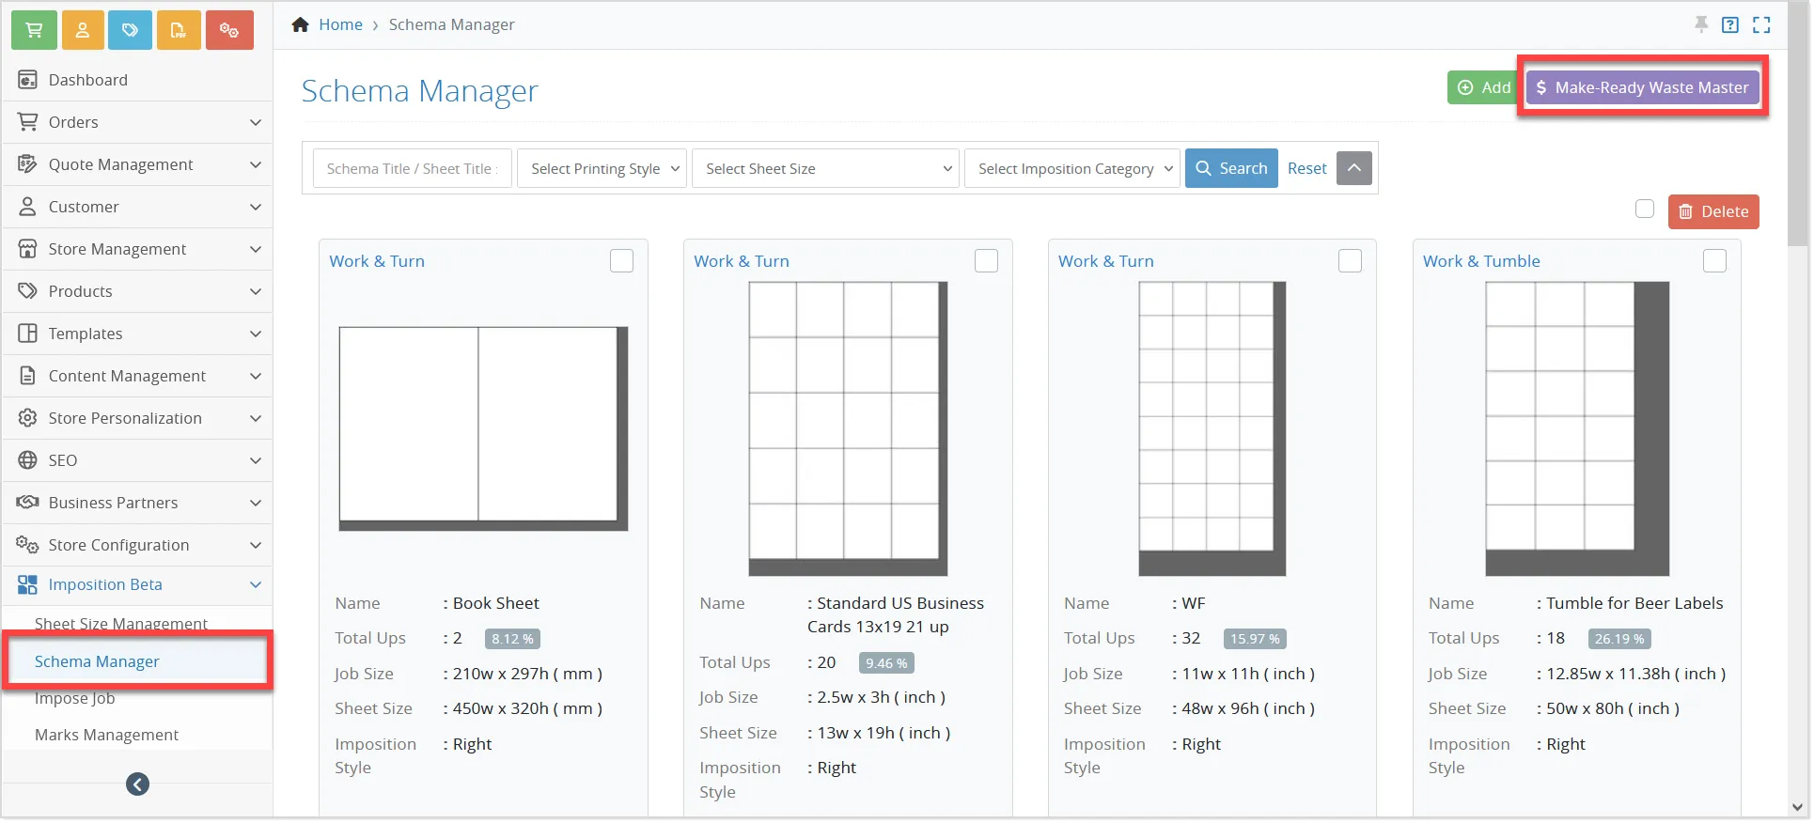Image resolution: width=1814 pixels, height=823 pixels.
Task: Toggle fullscreen mode icon
Action: click(1761, 24)
